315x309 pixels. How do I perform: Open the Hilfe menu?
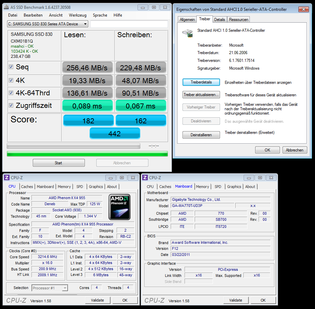(x=118, y=15)
